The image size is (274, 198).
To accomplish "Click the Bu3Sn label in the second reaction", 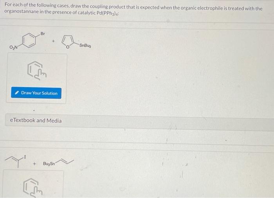I will (49, 164).
